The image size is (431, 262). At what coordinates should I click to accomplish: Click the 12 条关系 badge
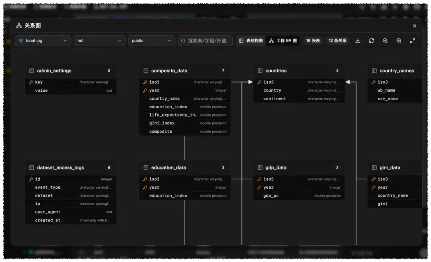point(338,41)
